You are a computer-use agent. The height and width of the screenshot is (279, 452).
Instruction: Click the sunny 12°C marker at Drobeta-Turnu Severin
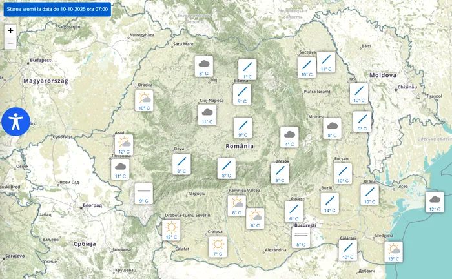coord(171,229)
